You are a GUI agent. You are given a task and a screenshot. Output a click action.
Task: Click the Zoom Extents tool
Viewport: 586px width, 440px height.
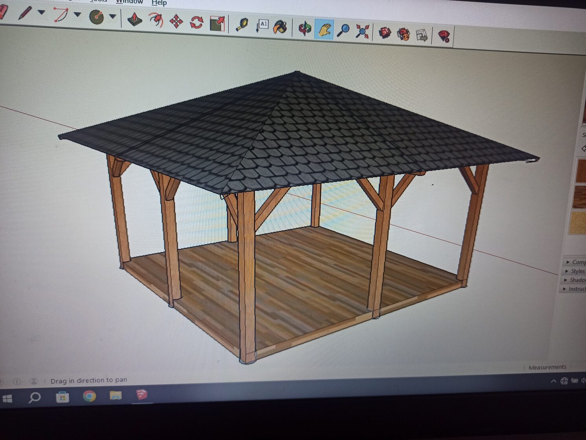click(362, 31)
